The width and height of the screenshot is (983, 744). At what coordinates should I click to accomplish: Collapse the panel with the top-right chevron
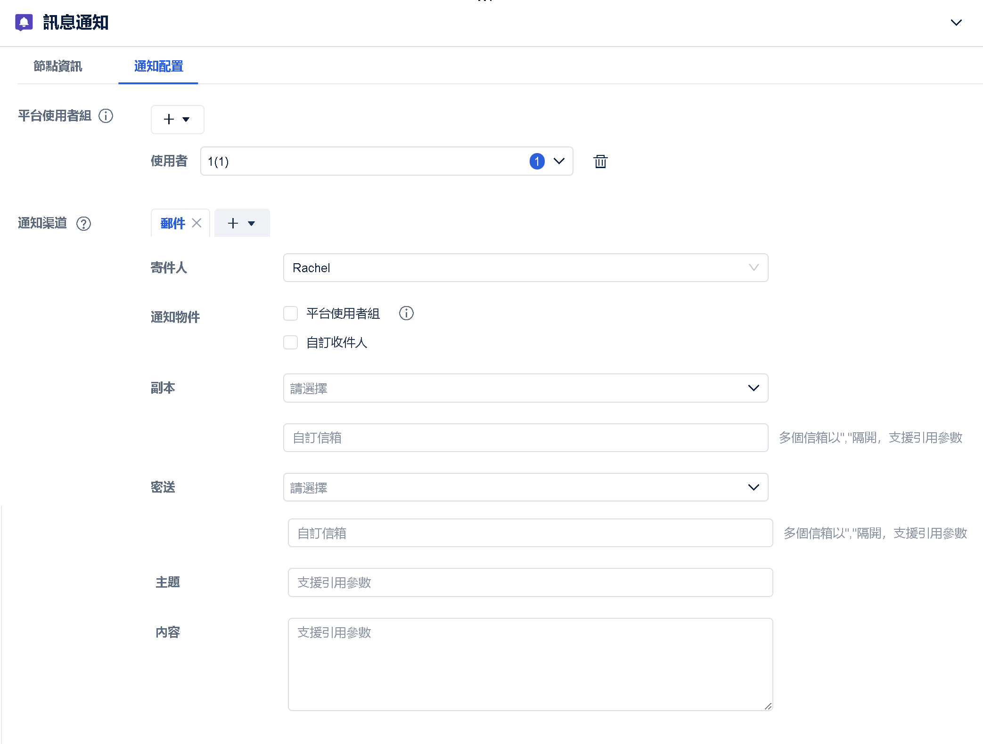click(x=956, y=23)
